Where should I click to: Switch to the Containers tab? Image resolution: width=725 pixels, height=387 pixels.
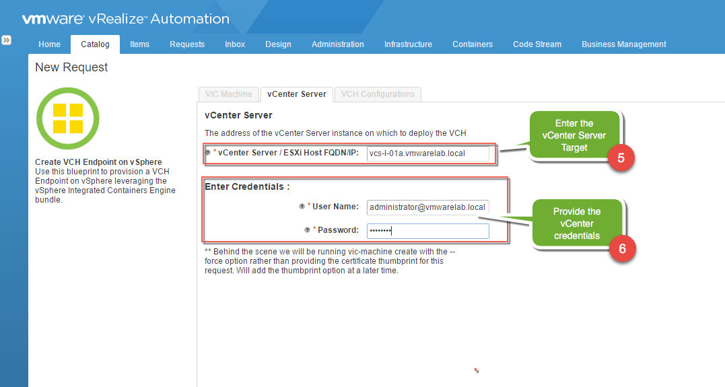(472, 44)
